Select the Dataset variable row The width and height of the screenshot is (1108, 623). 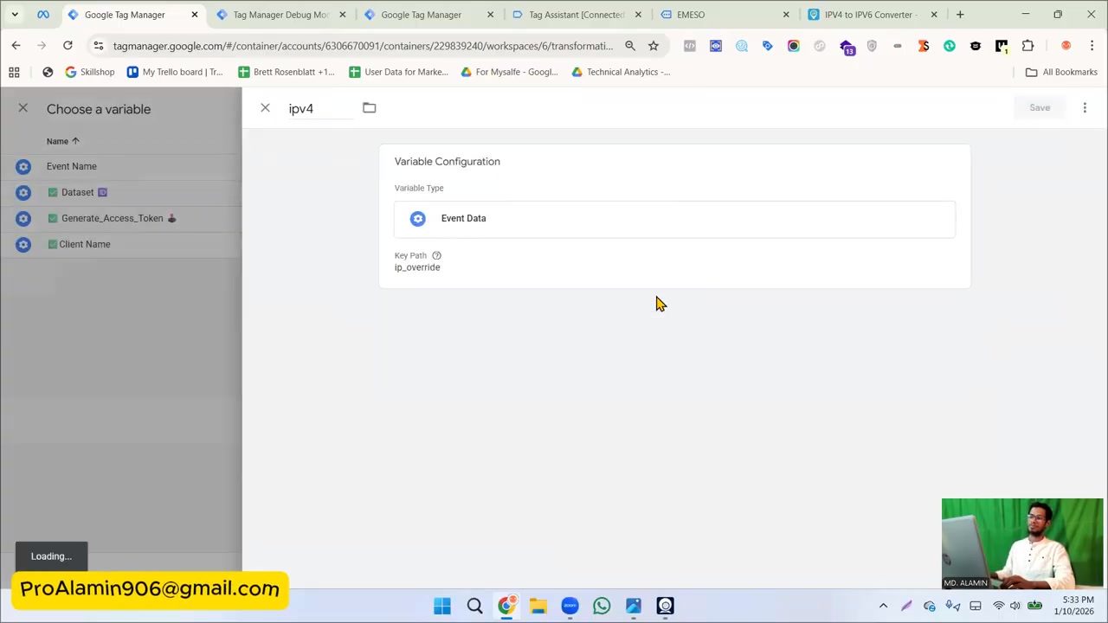[x=121, y=192]
